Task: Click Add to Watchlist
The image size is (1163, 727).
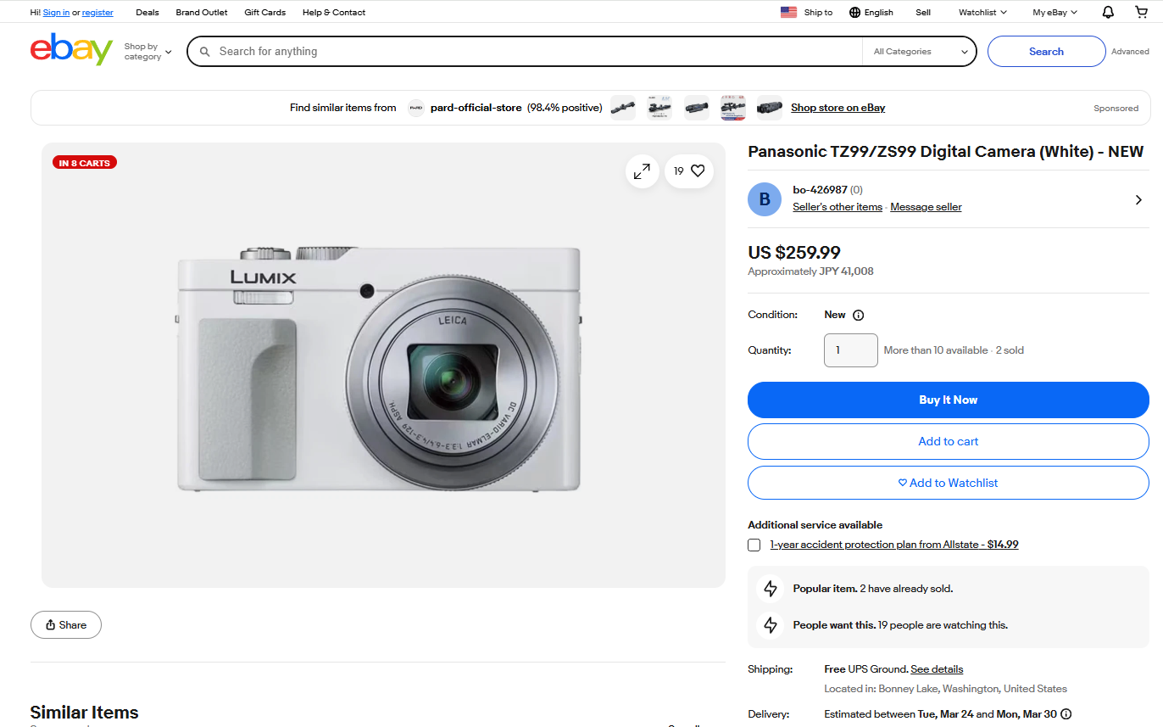Action: (948, 483)
